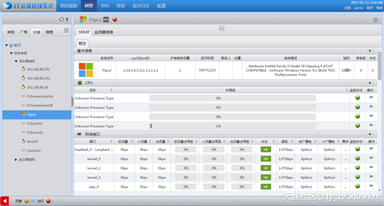Viewport: 384px width, 206px height.
Task: Select the 网管 top menu item
Action: click(88, 6)
